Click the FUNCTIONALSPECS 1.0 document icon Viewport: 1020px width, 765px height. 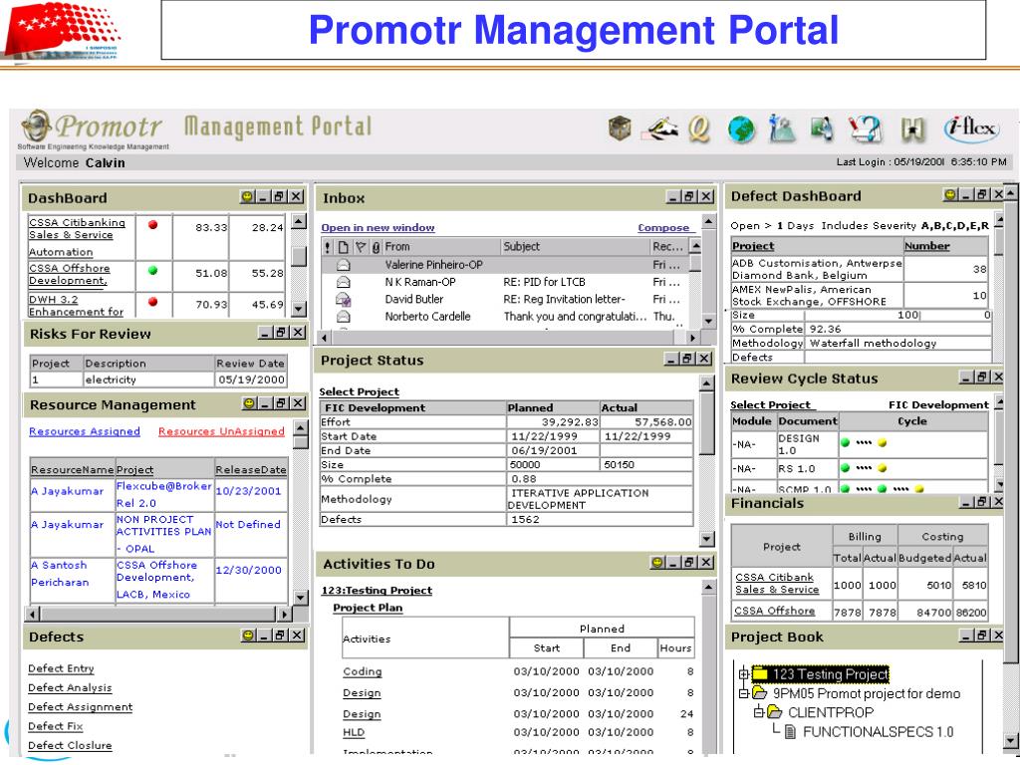[790, 732]
